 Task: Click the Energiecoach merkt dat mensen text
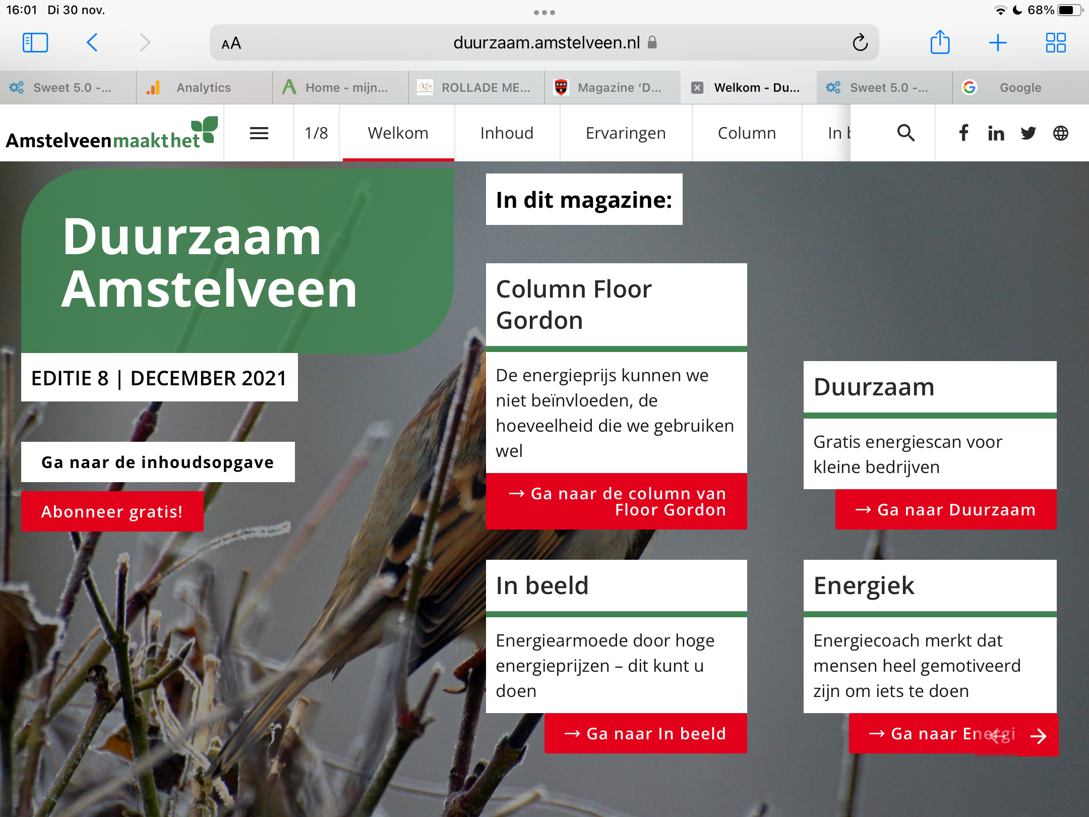[917, 666]
